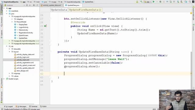This screenshot has width=195, height=110.
Task: Click the hide project panel icon
Action: pos(37,5)
